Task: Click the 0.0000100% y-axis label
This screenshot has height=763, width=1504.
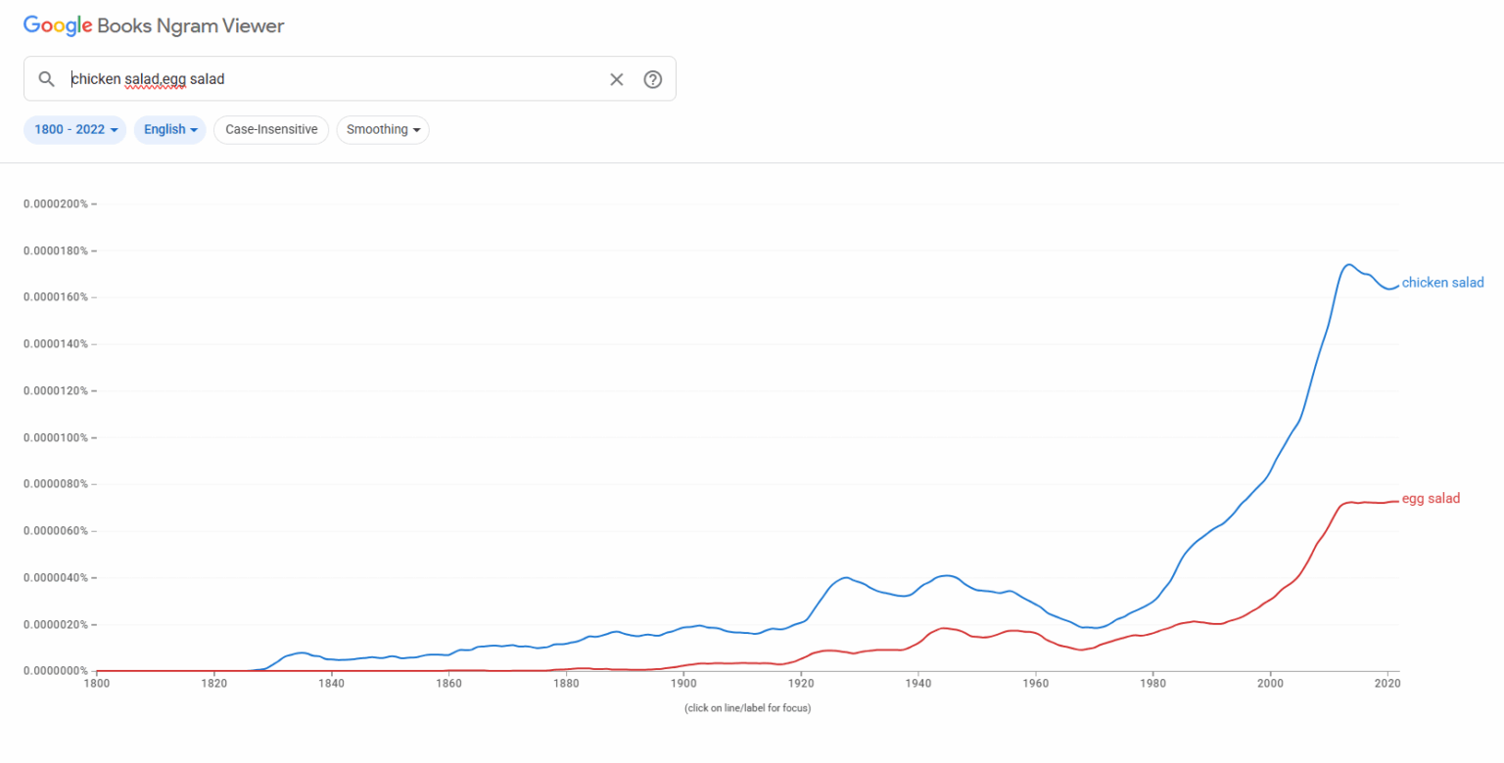Action: pos(55,437)
